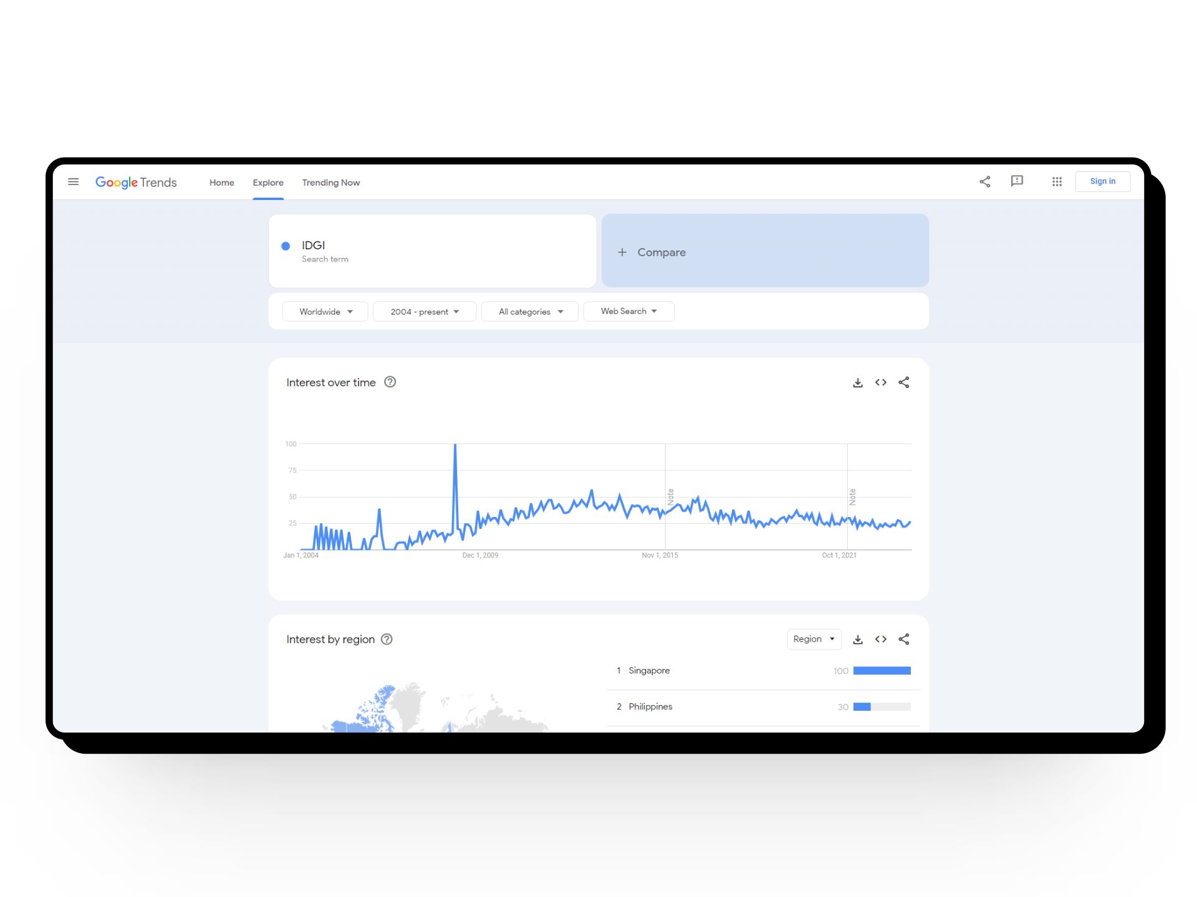Expand the Worldwide location dropdown
1197x897 pixels.
pyautogui.click(x=325, y=311)
